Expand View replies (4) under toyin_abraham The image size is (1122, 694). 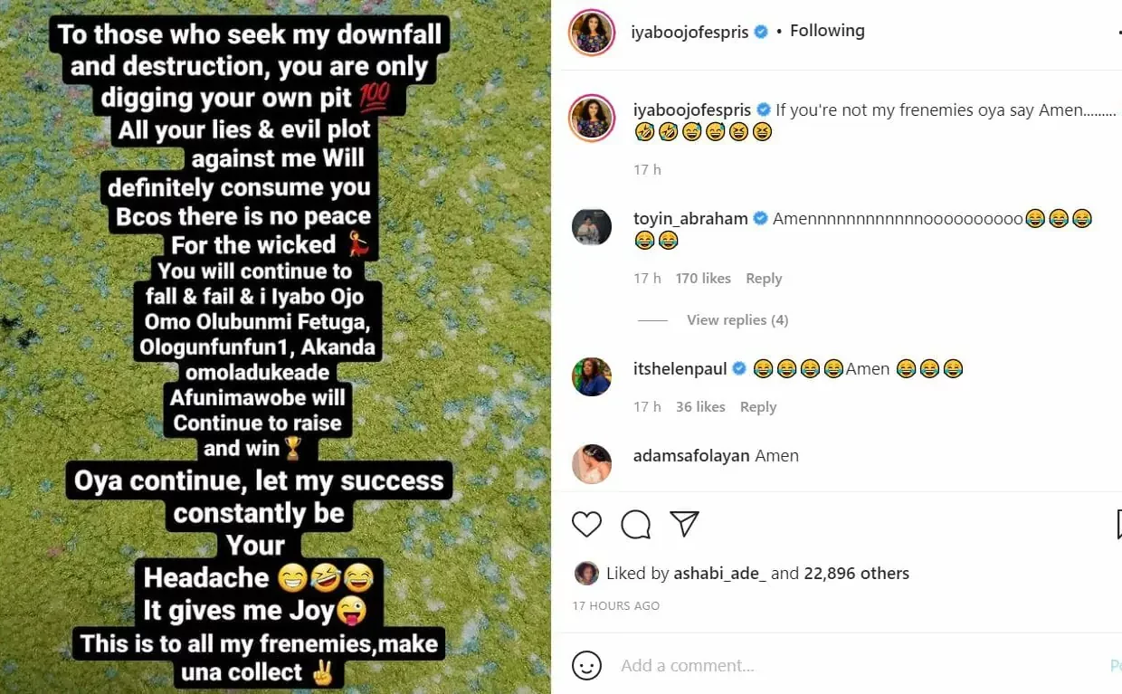tap(737, 320)
